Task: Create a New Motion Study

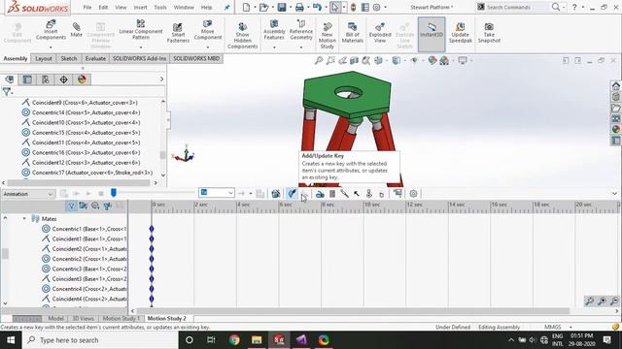Action: 327,35
